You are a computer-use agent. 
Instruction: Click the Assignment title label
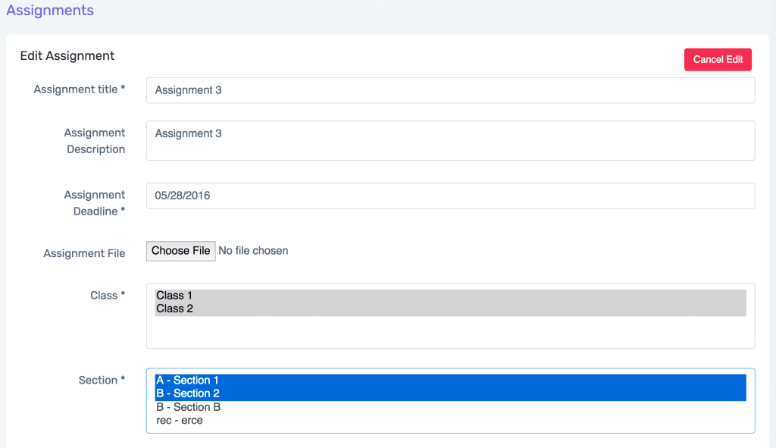[x=79, y=89]
